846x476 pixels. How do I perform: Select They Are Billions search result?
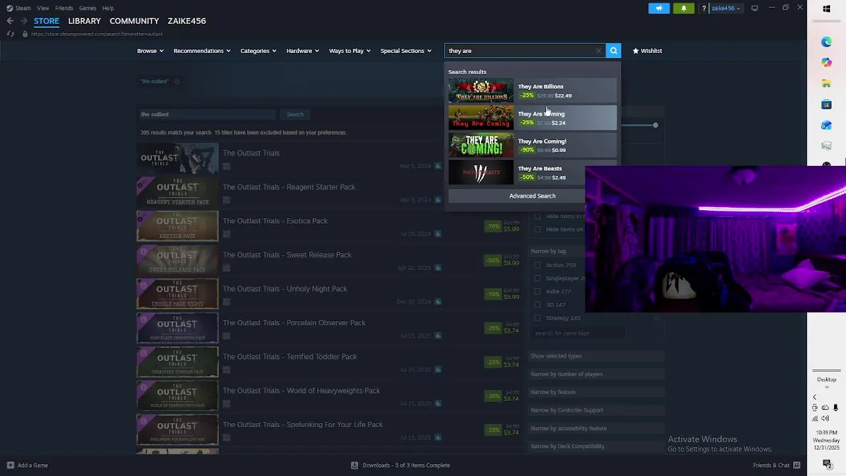coord(532,91)
